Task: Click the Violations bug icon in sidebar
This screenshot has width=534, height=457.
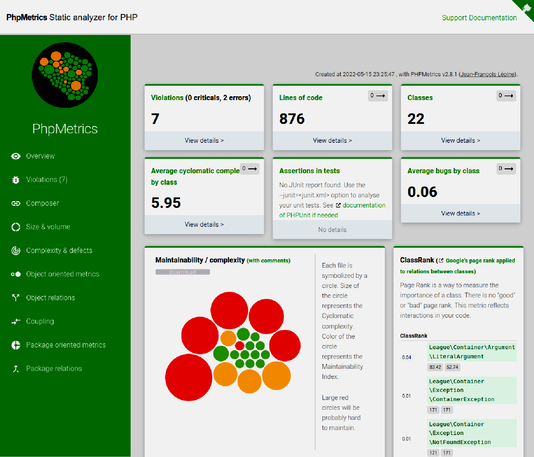Action: coord(16,180)
